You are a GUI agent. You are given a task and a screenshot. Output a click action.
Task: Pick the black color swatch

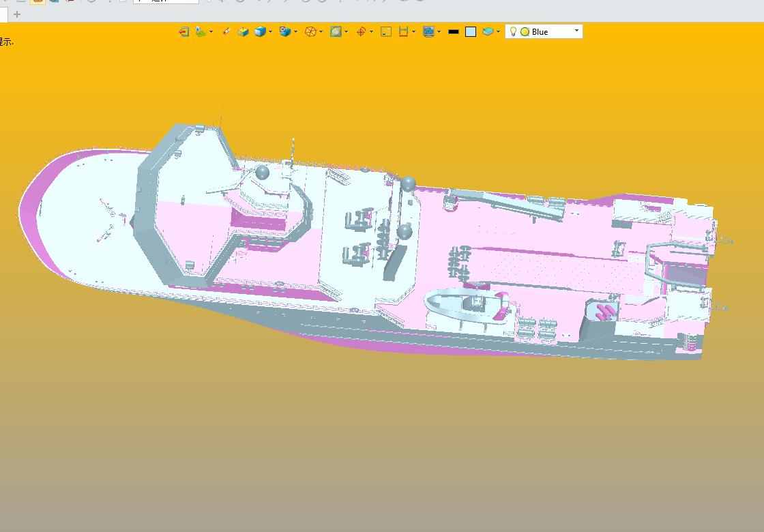(x=454, y=31)
